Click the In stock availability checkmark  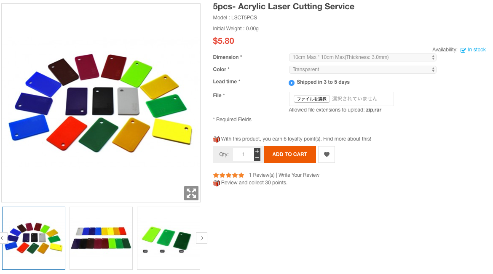pyautogui.click(x=463, y=50)
